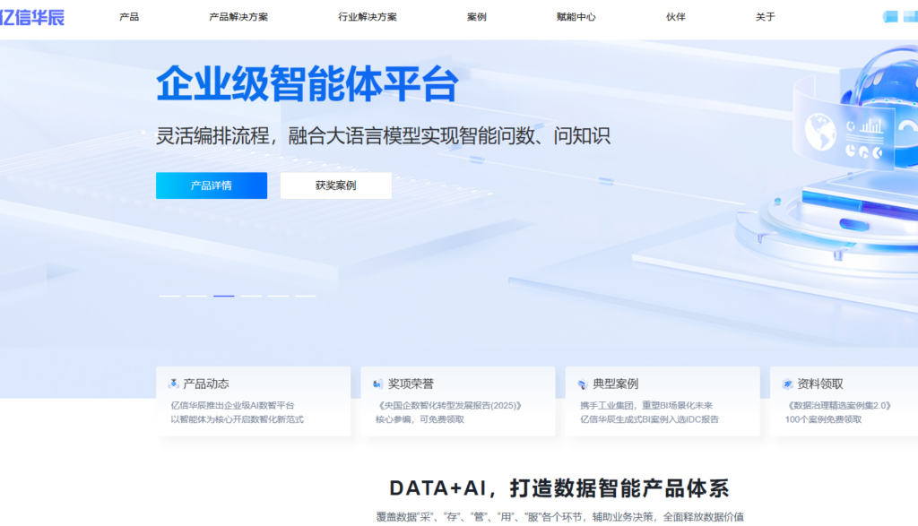918x526 pixels.
Task: Click the 获奖案例 button
Action: pos(338,185)
